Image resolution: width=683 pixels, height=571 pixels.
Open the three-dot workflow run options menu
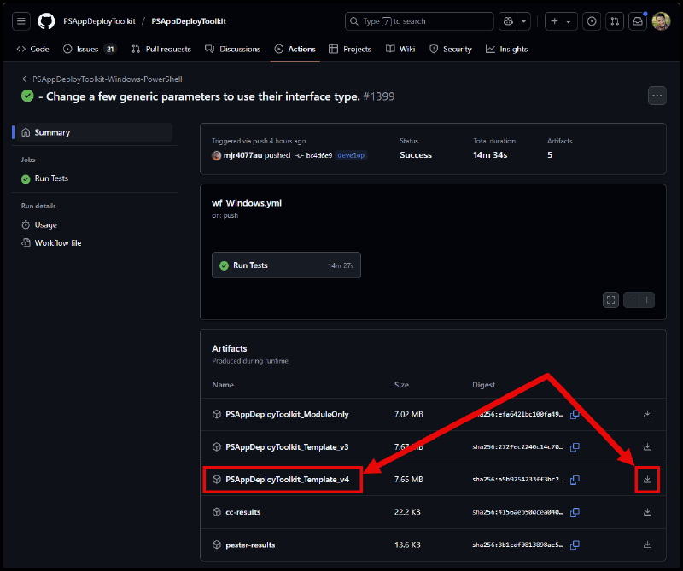tap(657, 96)
